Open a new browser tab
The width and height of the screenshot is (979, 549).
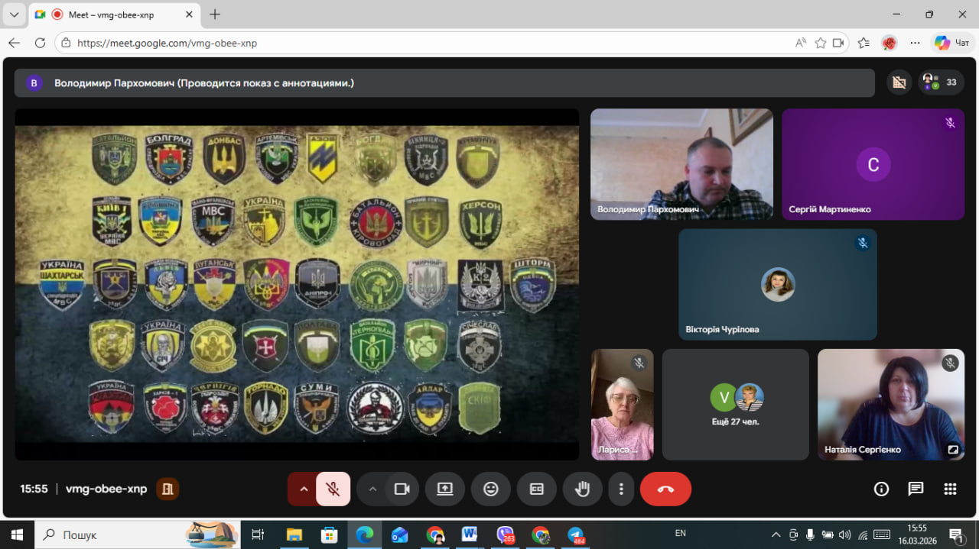coord(215,15)
